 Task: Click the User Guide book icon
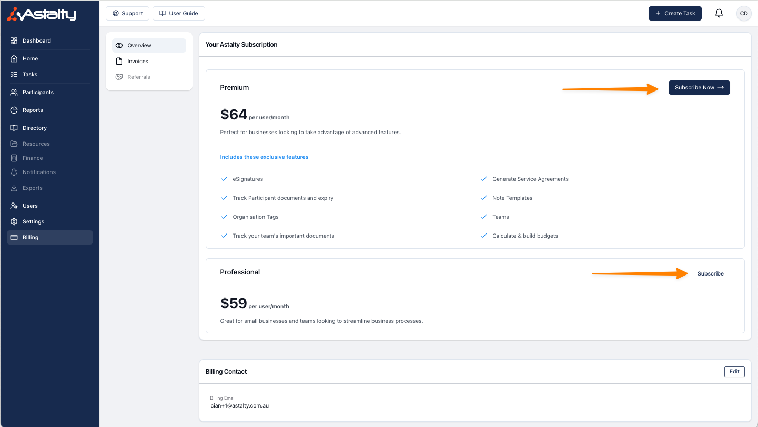[163, 13]
